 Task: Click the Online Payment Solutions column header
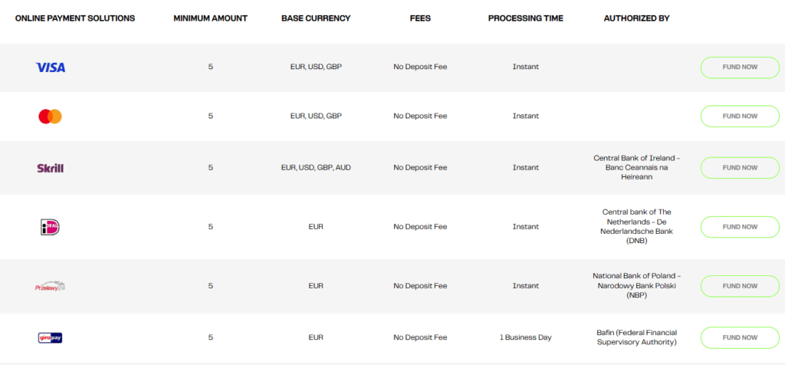tap(75, 18)
